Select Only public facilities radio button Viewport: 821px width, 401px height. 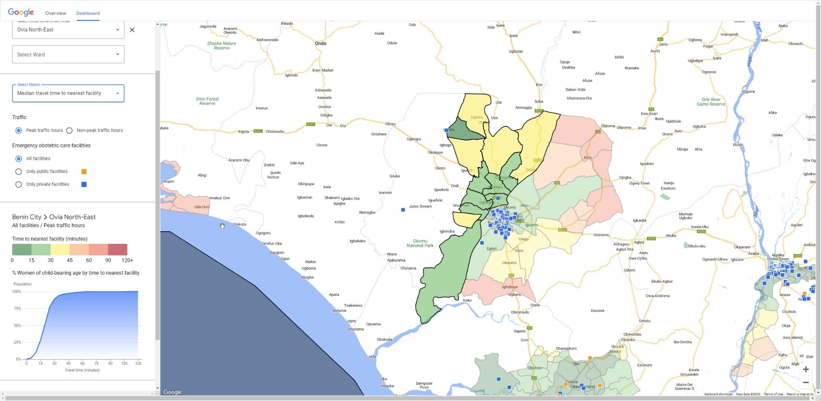coord(18,172)
